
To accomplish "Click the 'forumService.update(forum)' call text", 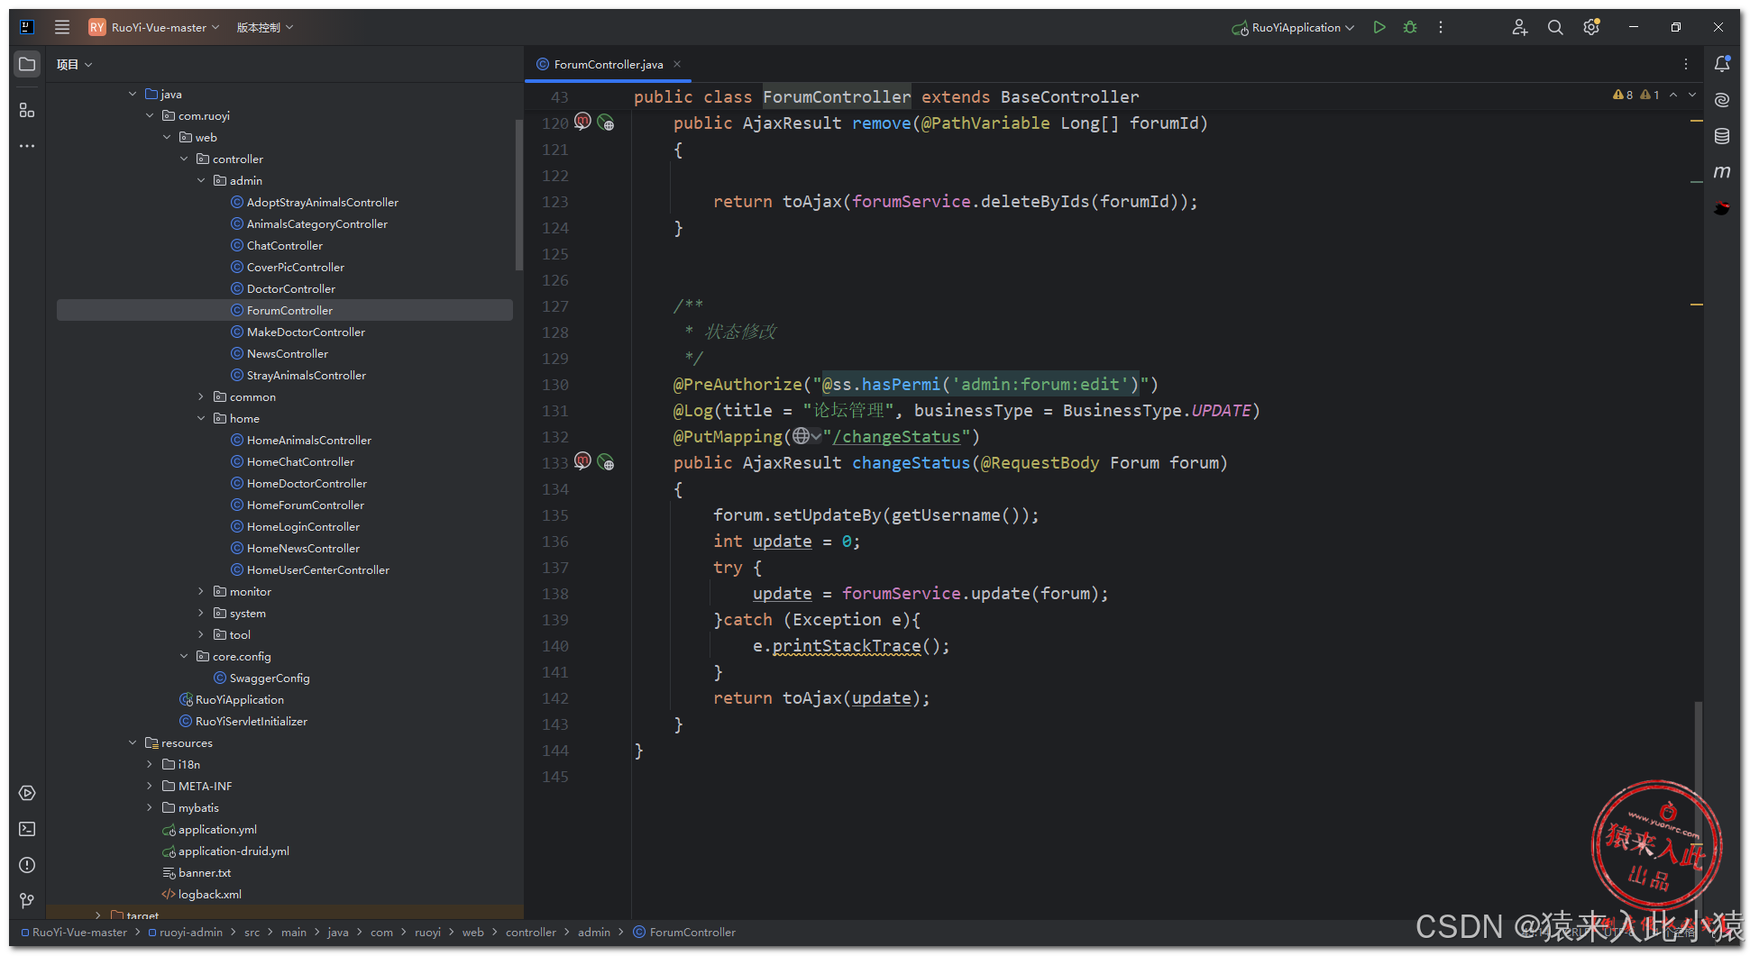I will tap(970, 594).
